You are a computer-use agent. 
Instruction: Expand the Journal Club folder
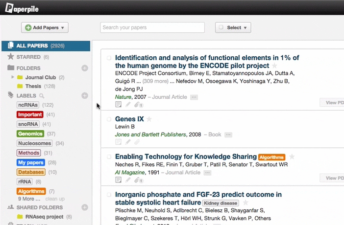click(x=13, y=77)
